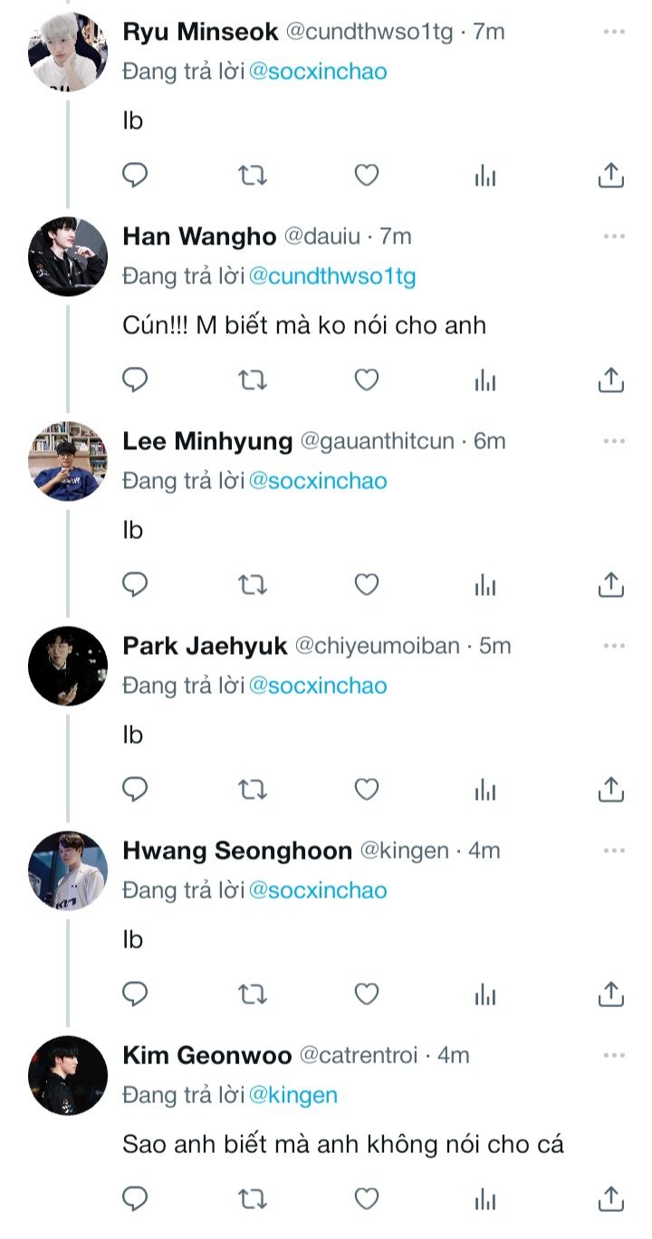The height and width of the screenshot is (1239, 652).
Task: Open Lee Minhyung's profile picture
Action: tap(68, 461)
